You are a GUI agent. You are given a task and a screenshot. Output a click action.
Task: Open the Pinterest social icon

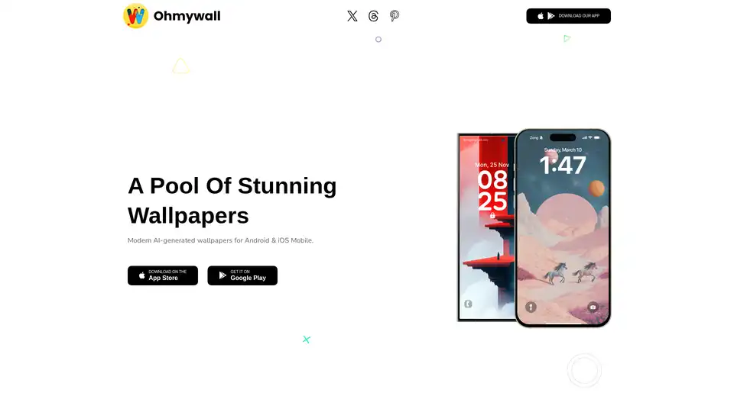(395, 16)
